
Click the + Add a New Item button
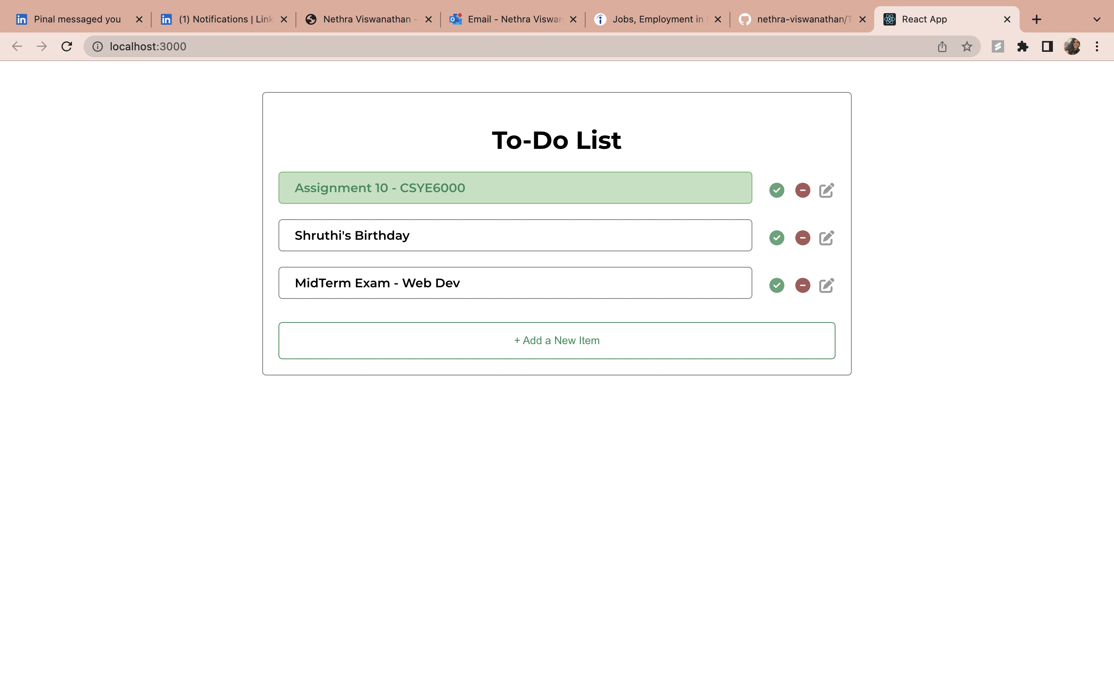pos(557,341)
